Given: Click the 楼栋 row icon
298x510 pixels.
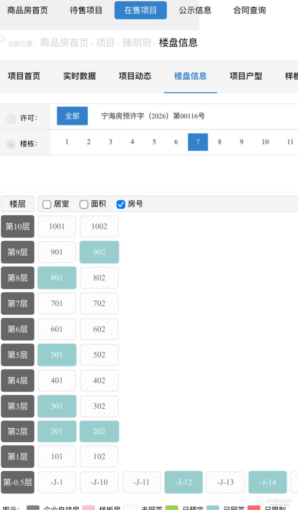Looking at the screenshot, I should click(x=11, y=144).
